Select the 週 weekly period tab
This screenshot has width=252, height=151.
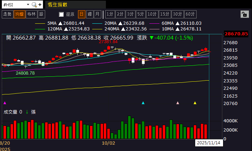click(89, 14)
